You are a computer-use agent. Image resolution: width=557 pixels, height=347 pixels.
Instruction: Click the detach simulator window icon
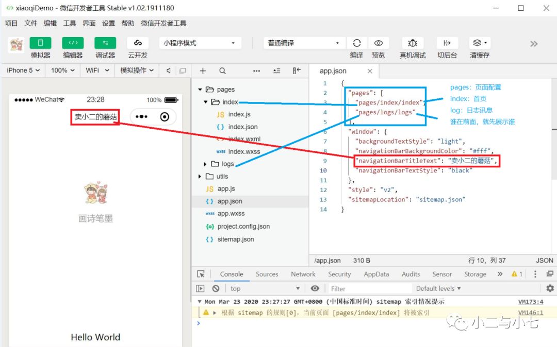click(183, 71)
